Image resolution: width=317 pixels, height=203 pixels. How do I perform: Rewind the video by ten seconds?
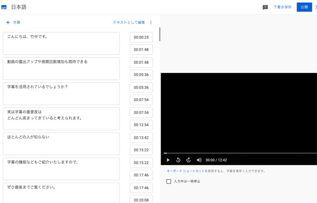pos(178,160)
